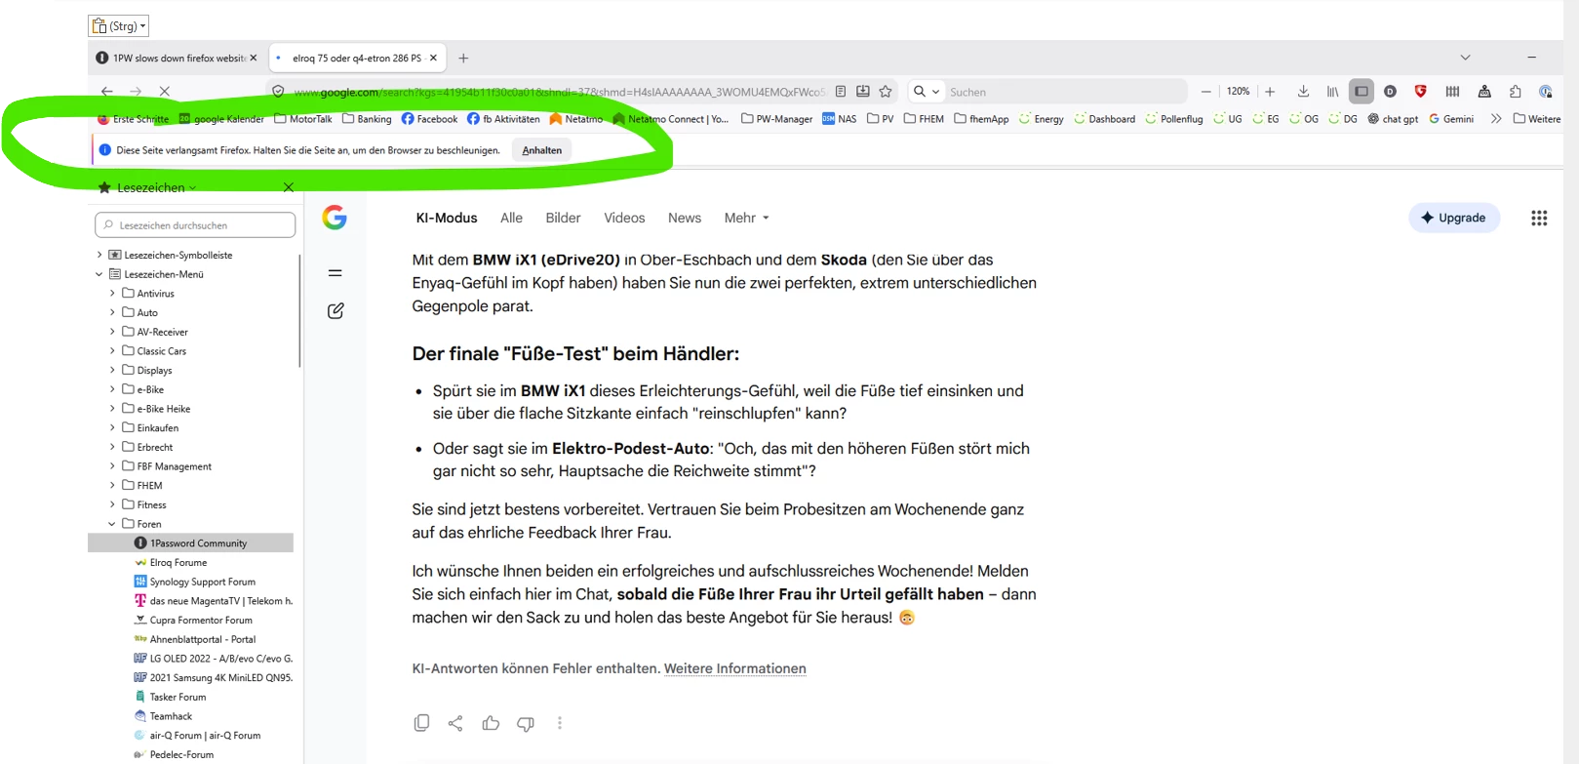
Task: Click the red shield extension icon
Action: 1421,92
